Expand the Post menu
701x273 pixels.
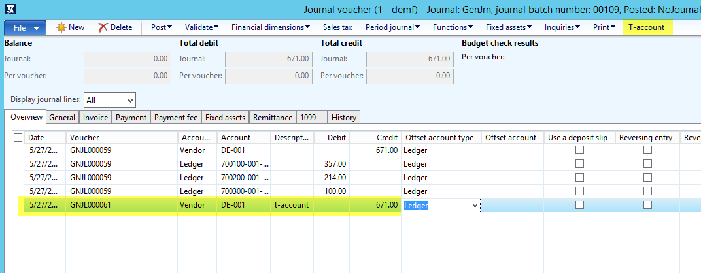(161, 27)
